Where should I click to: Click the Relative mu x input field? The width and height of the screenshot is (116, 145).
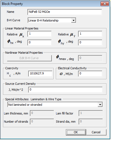(40, 34)
